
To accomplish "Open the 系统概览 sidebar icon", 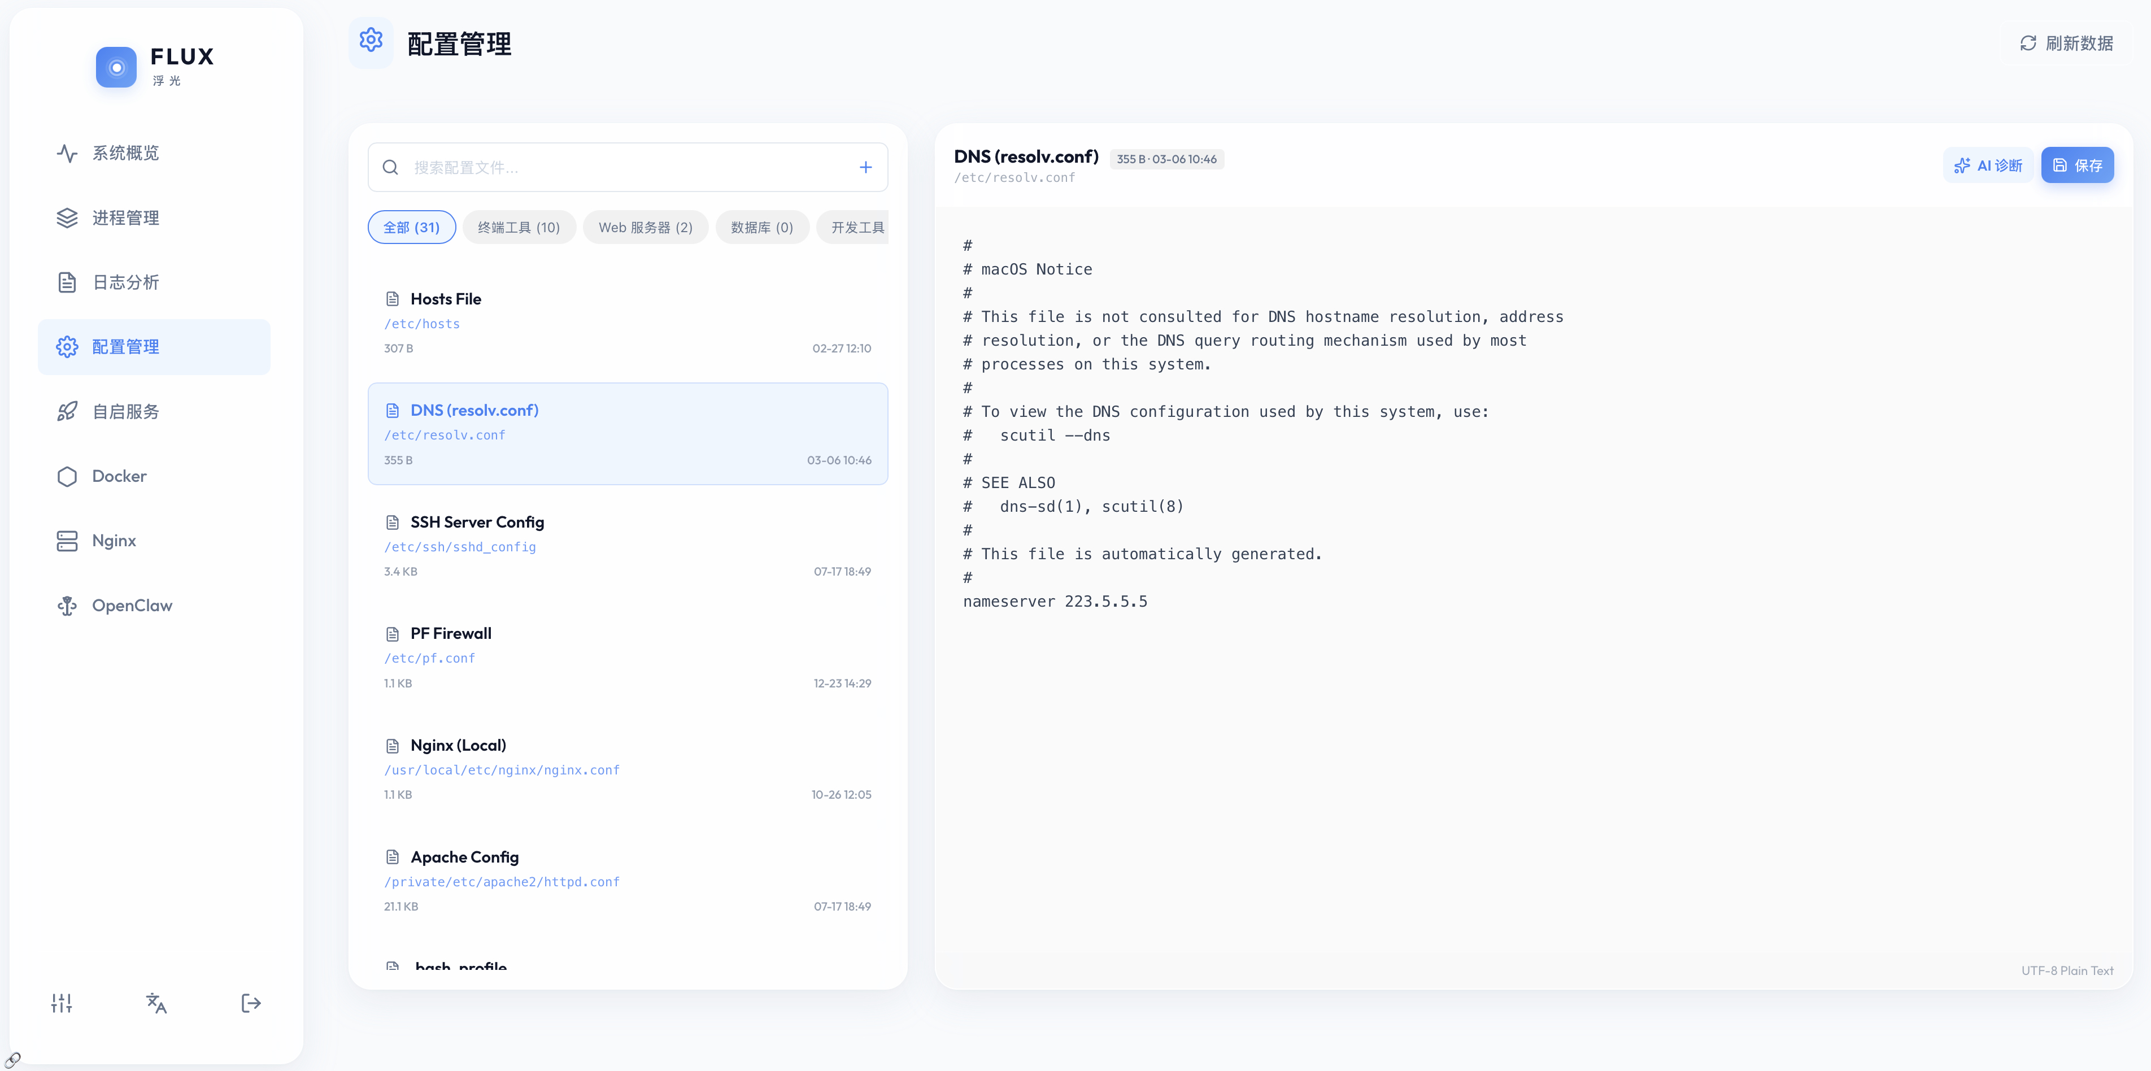I will click(x=68, y=153).
